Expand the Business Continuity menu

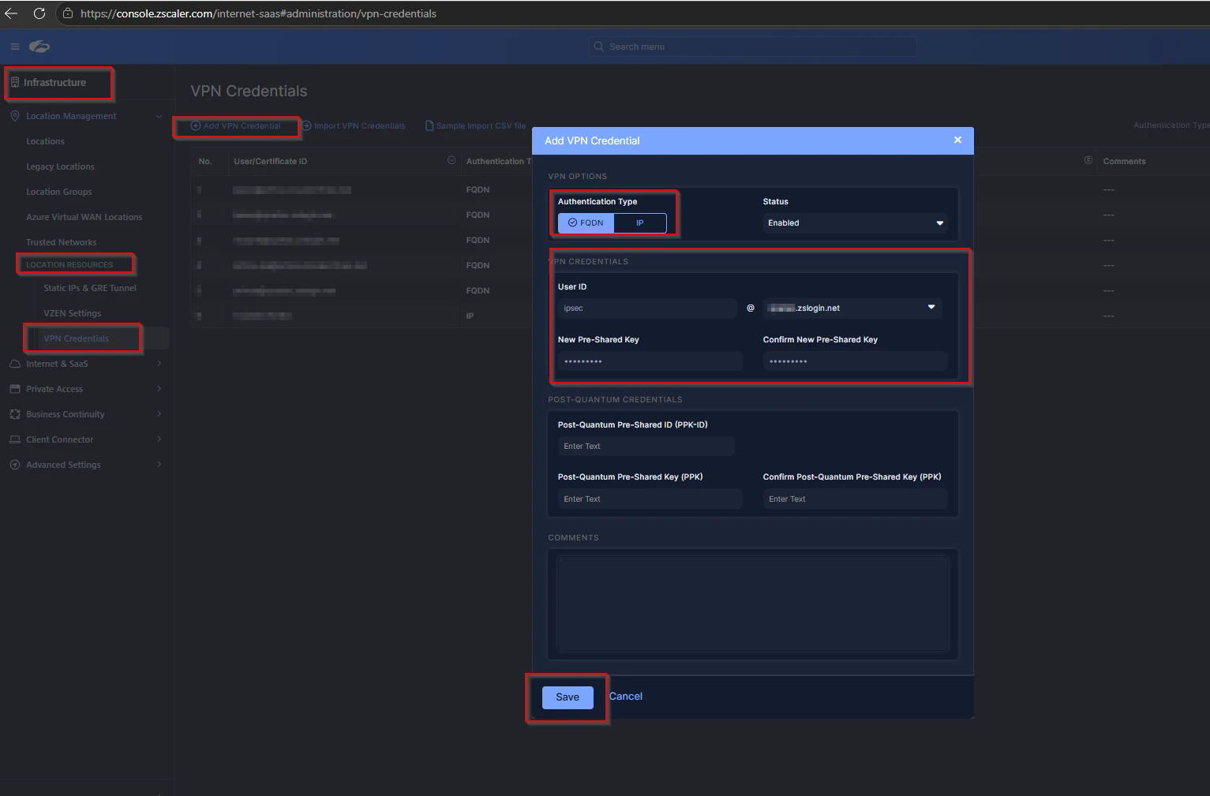(159, 414)
